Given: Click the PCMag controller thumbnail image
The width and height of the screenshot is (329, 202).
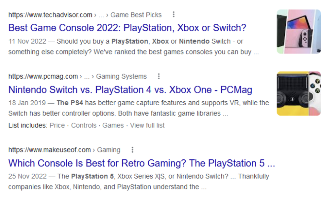Looking at the screenshot, I should [x=299, y=93].
